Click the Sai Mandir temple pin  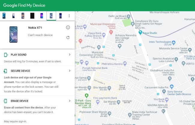118,102
